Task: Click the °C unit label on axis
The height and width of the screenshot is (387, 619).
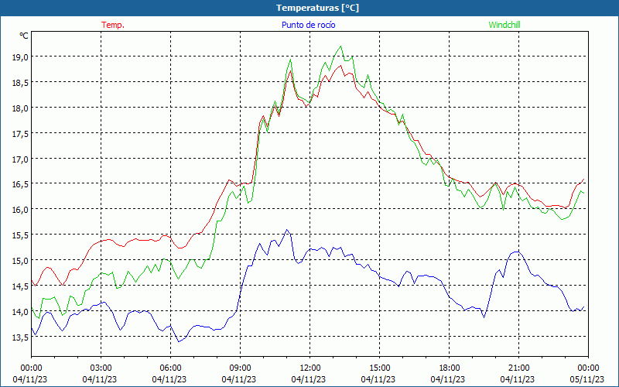Action: [x=24, y=36]
